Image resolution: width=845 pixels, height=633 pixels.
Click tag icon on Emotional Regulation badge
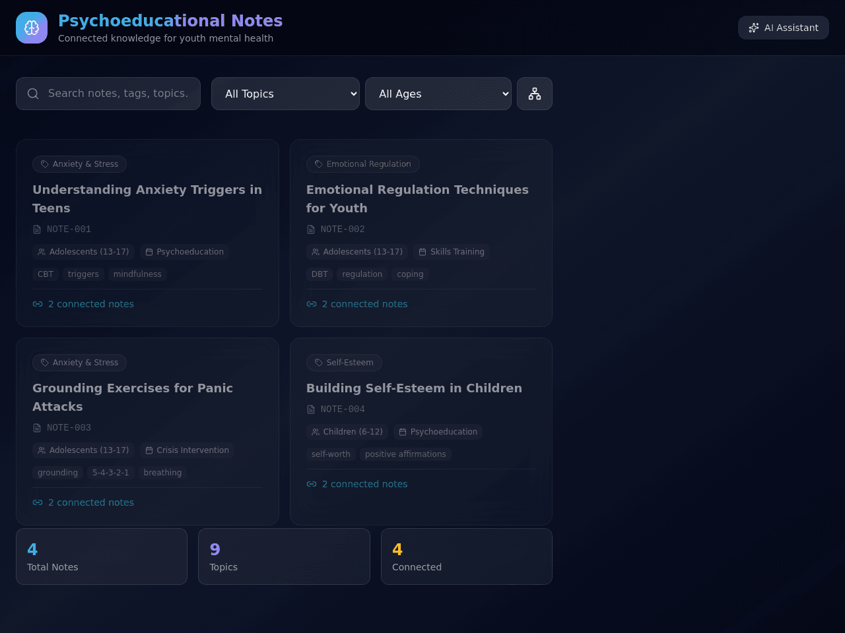pyautogui.click(x=319, y=164)
